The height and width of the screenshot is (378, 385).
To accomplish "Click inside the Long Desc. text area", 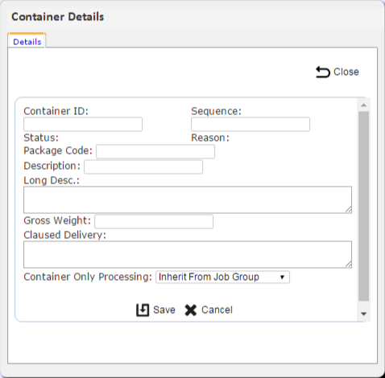I will 188,200.
